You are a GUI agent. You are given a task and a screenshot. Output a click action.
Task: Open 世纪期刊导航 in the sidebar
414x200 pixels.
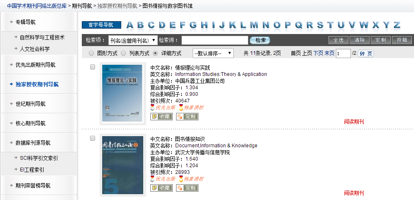pos(30,104)
